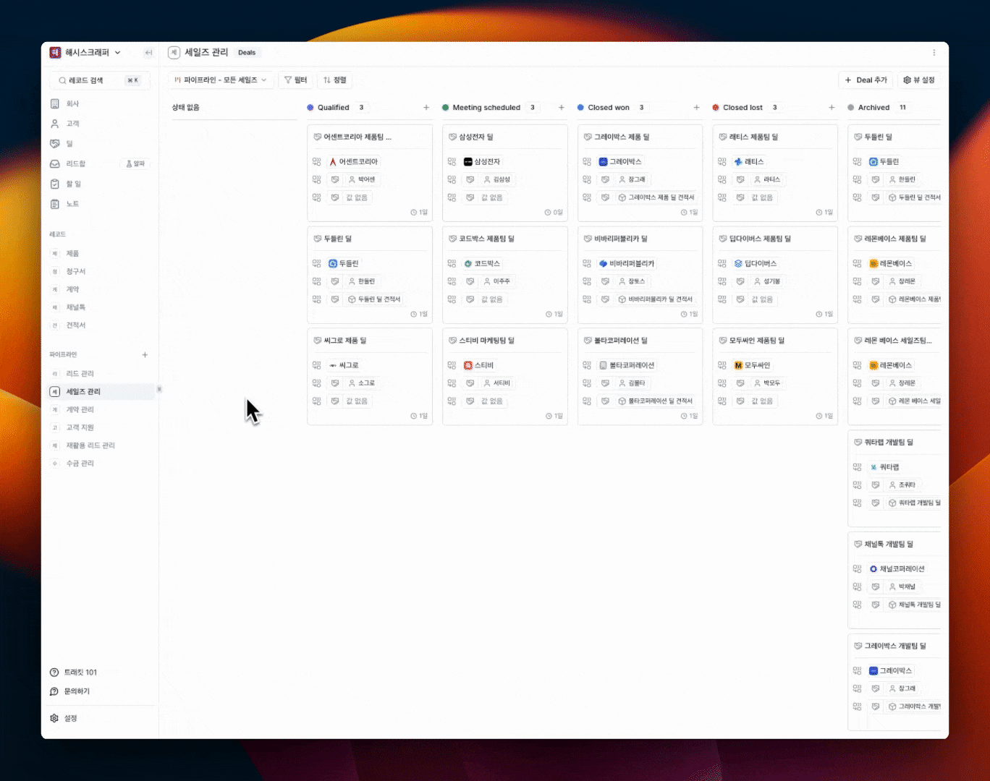Click the 알파 badge next to 리드함
The height and width of the screenshot is (781, 990).
[x=135, y=164]
